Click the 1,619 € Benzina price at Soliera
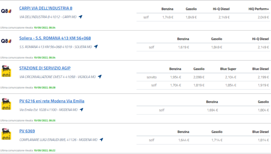Viewport: 271px width, 154px height. (x=184, y=47)
